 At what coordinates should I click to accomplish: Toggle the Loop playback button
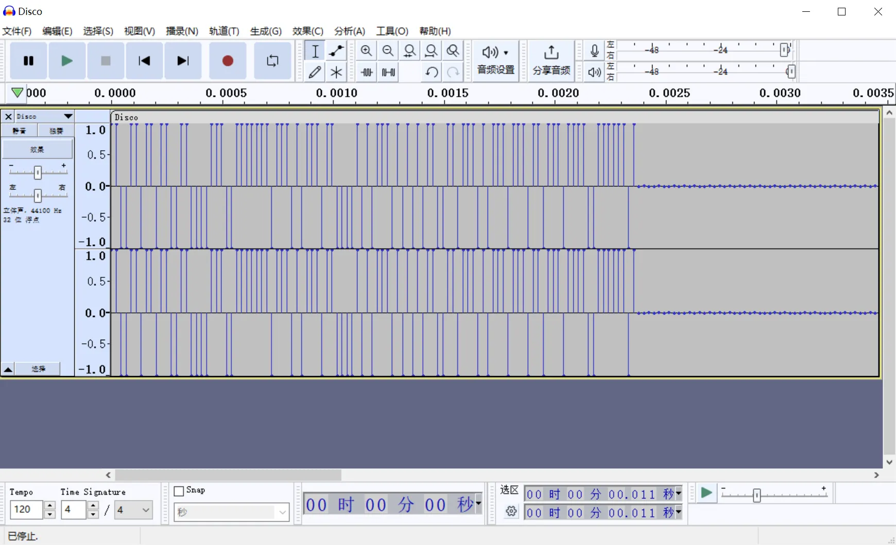[x=272, y=61]
